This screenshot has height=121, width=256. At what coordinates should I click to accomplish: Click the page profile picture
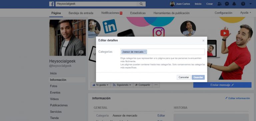(x=68, y=38)
